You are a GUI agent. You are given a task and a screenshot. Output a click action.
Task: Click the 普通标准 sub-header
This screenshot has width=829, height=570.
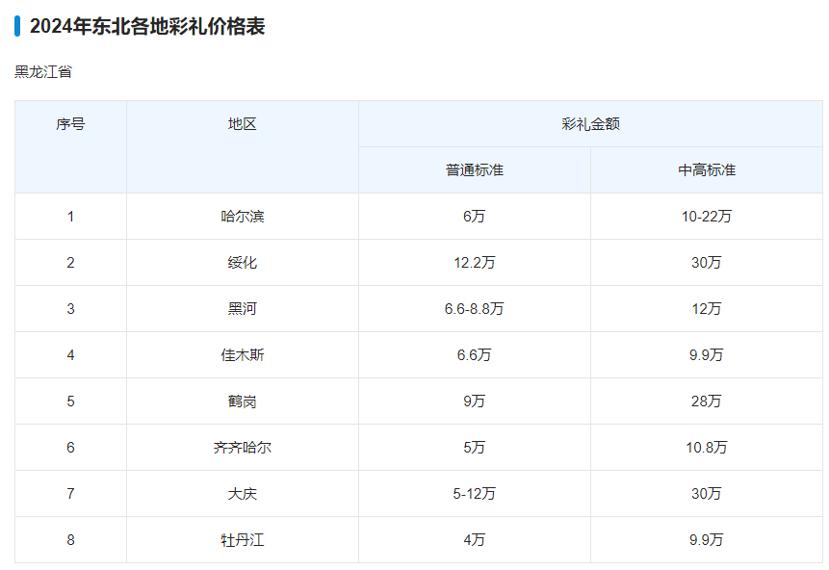[x=475, y=170]
